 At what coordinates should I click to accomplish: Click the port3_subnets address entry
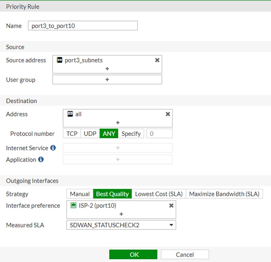(84, 60)
